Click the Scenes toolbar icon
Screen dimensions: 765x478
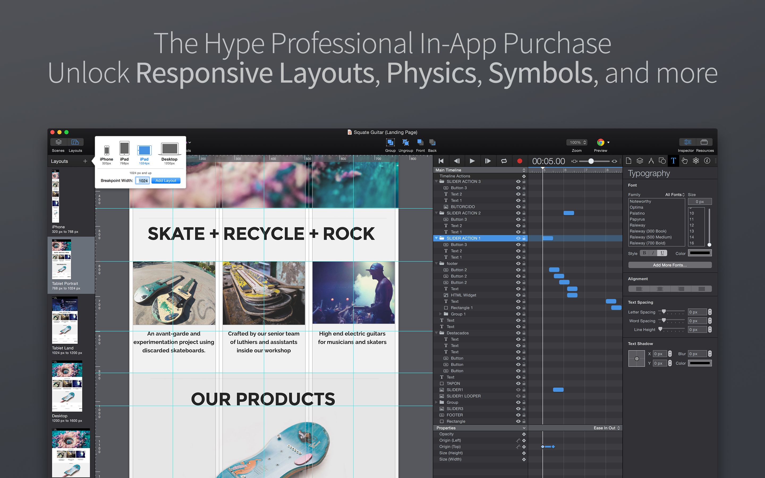[58, 142]
